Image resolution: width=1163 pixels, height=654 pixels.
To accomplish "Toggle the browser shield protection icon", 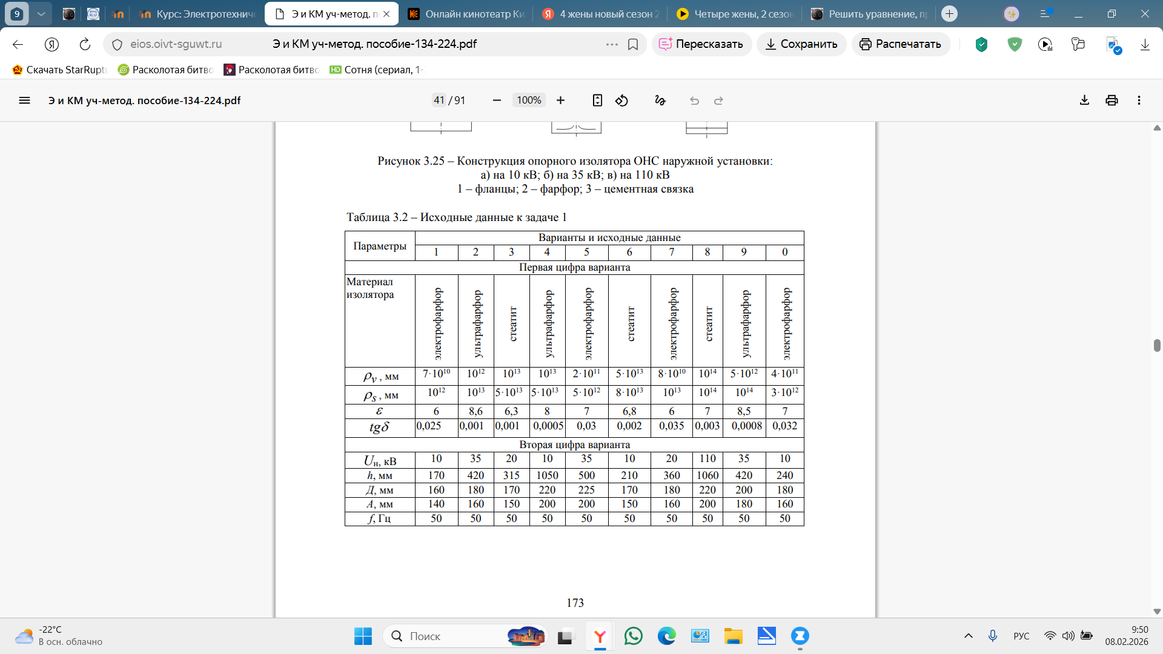I will [981, 44].
